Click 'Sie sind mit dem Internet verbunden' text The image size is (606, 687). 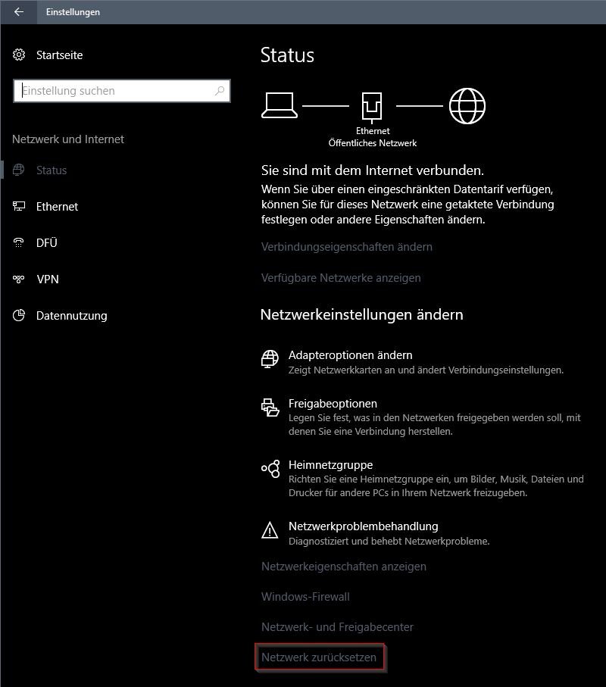[x=373, y=170]
